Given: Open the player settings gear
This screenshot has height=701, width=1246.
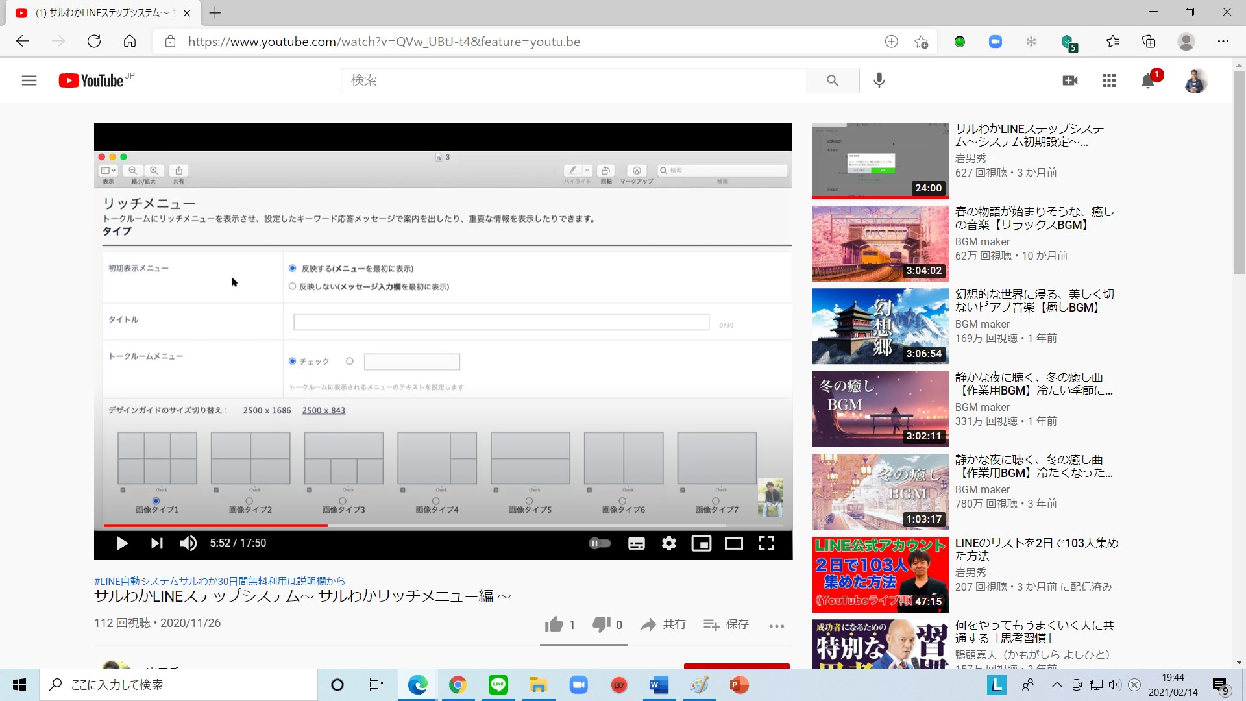Looking at the screenshot, I should [669, 543].
